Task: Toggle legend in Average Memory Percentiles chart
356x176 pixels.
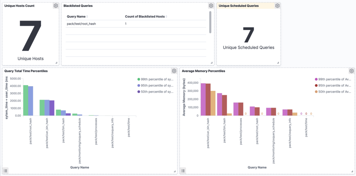Action: pyautogui.click(x=183, y=171)
